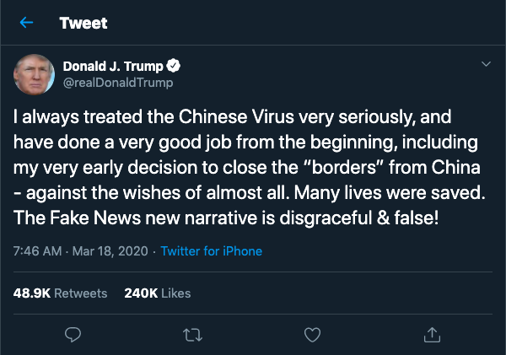Image resolution: width=506 pixels, height=355 pixels.
Task: Like the tweet with the heart icon
Action: coord(312,335)
